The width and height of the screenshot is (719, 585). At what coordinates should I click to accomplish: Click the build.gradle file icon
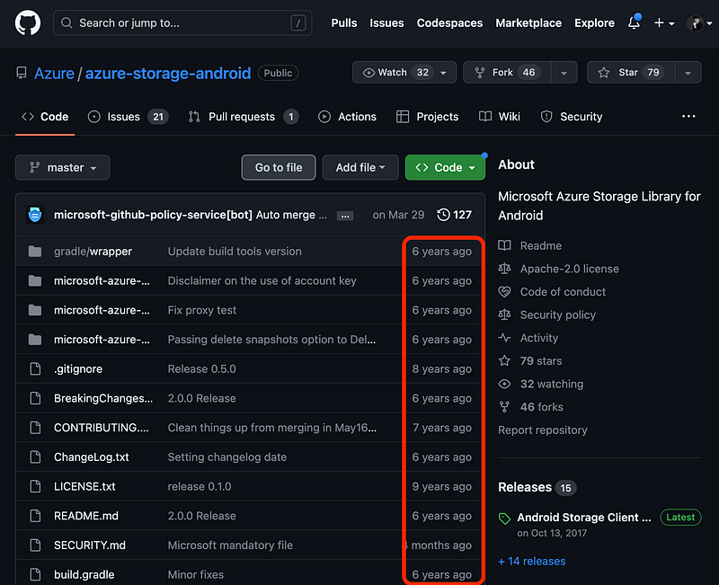[x=35, y=574]
